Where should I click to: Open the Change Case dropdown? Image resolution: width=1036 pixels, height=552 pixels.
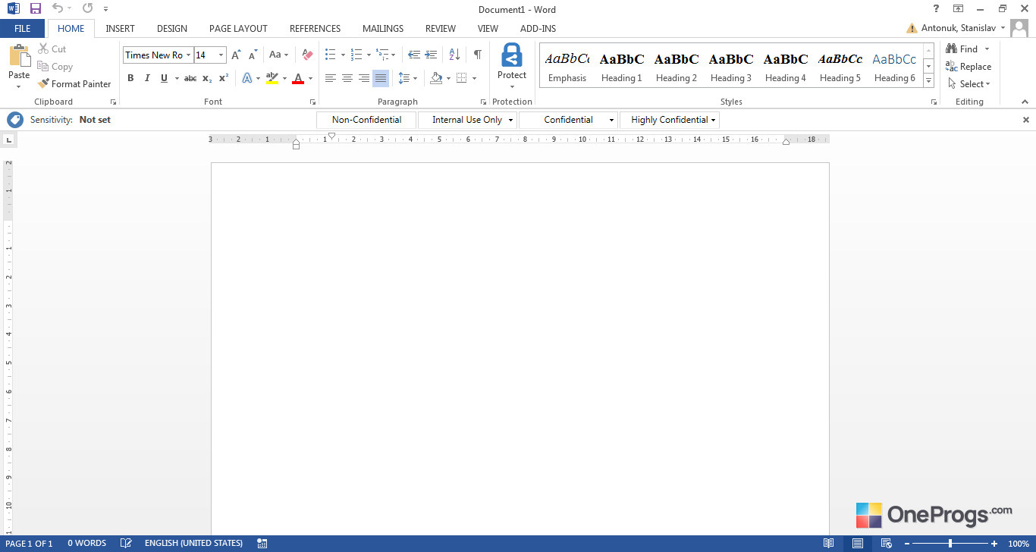coord(278,55)
